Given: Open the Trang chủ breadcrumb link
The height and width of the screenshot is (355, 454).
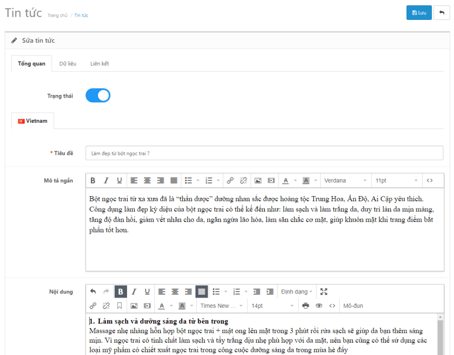Looking at the screenshot, I should (x=57, y=15).
